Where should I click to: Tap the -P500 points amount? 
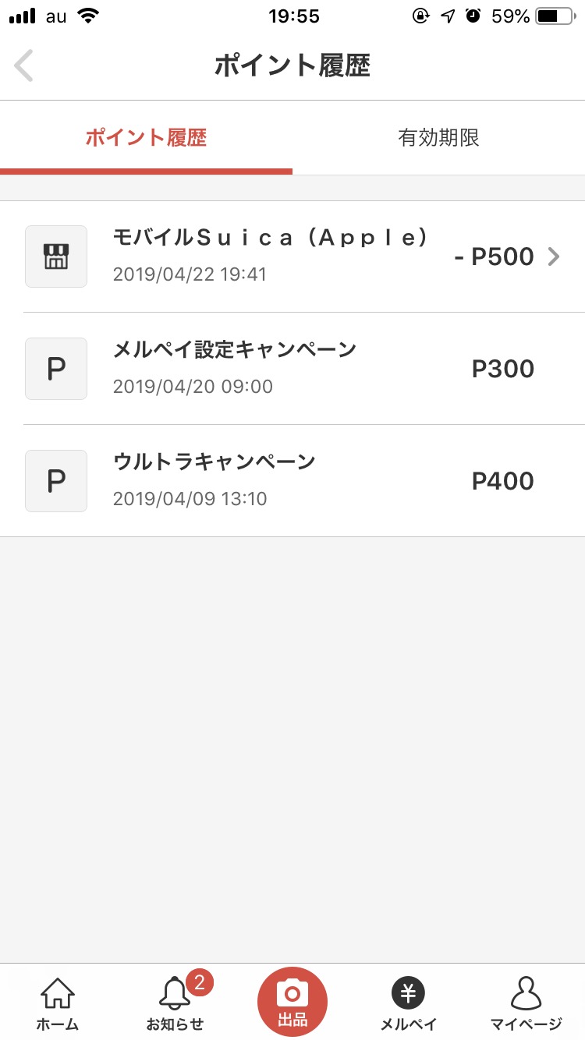494,256
